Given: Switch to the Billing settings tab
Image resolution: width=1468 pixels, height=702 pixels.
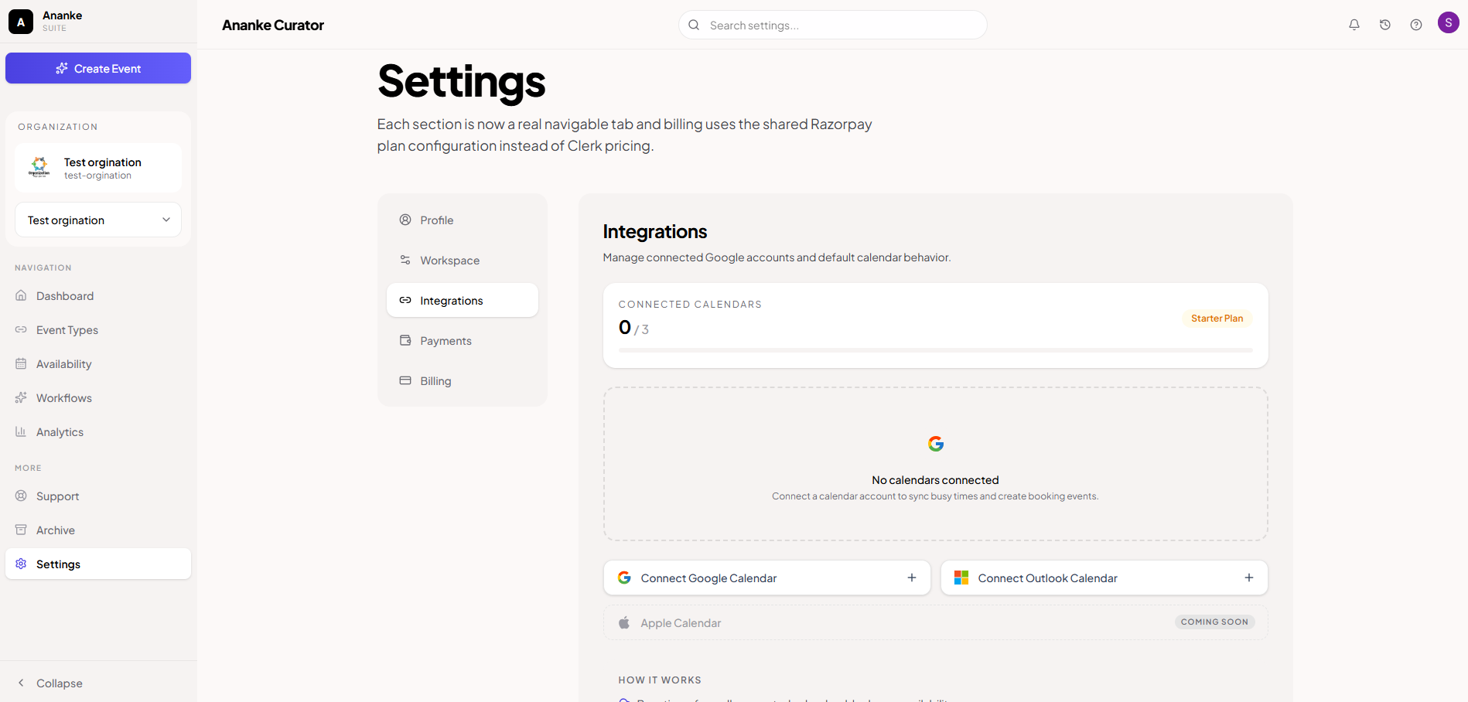Looking at the screenshot, I should (463, 381).
